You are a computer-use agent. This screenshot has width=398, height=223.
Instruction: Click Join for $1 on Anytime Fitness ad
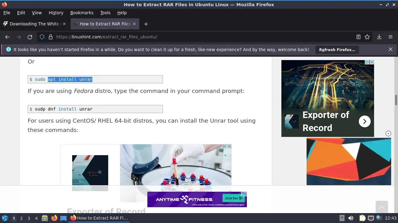(234, 198)
